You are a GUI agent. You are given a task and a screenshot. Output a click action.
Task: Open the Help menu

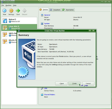15,5
